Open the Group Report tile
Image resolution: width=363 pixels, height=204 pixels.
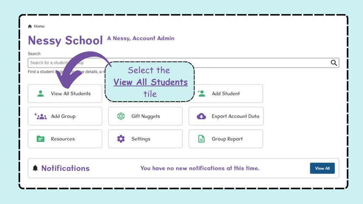click(226, 139)
